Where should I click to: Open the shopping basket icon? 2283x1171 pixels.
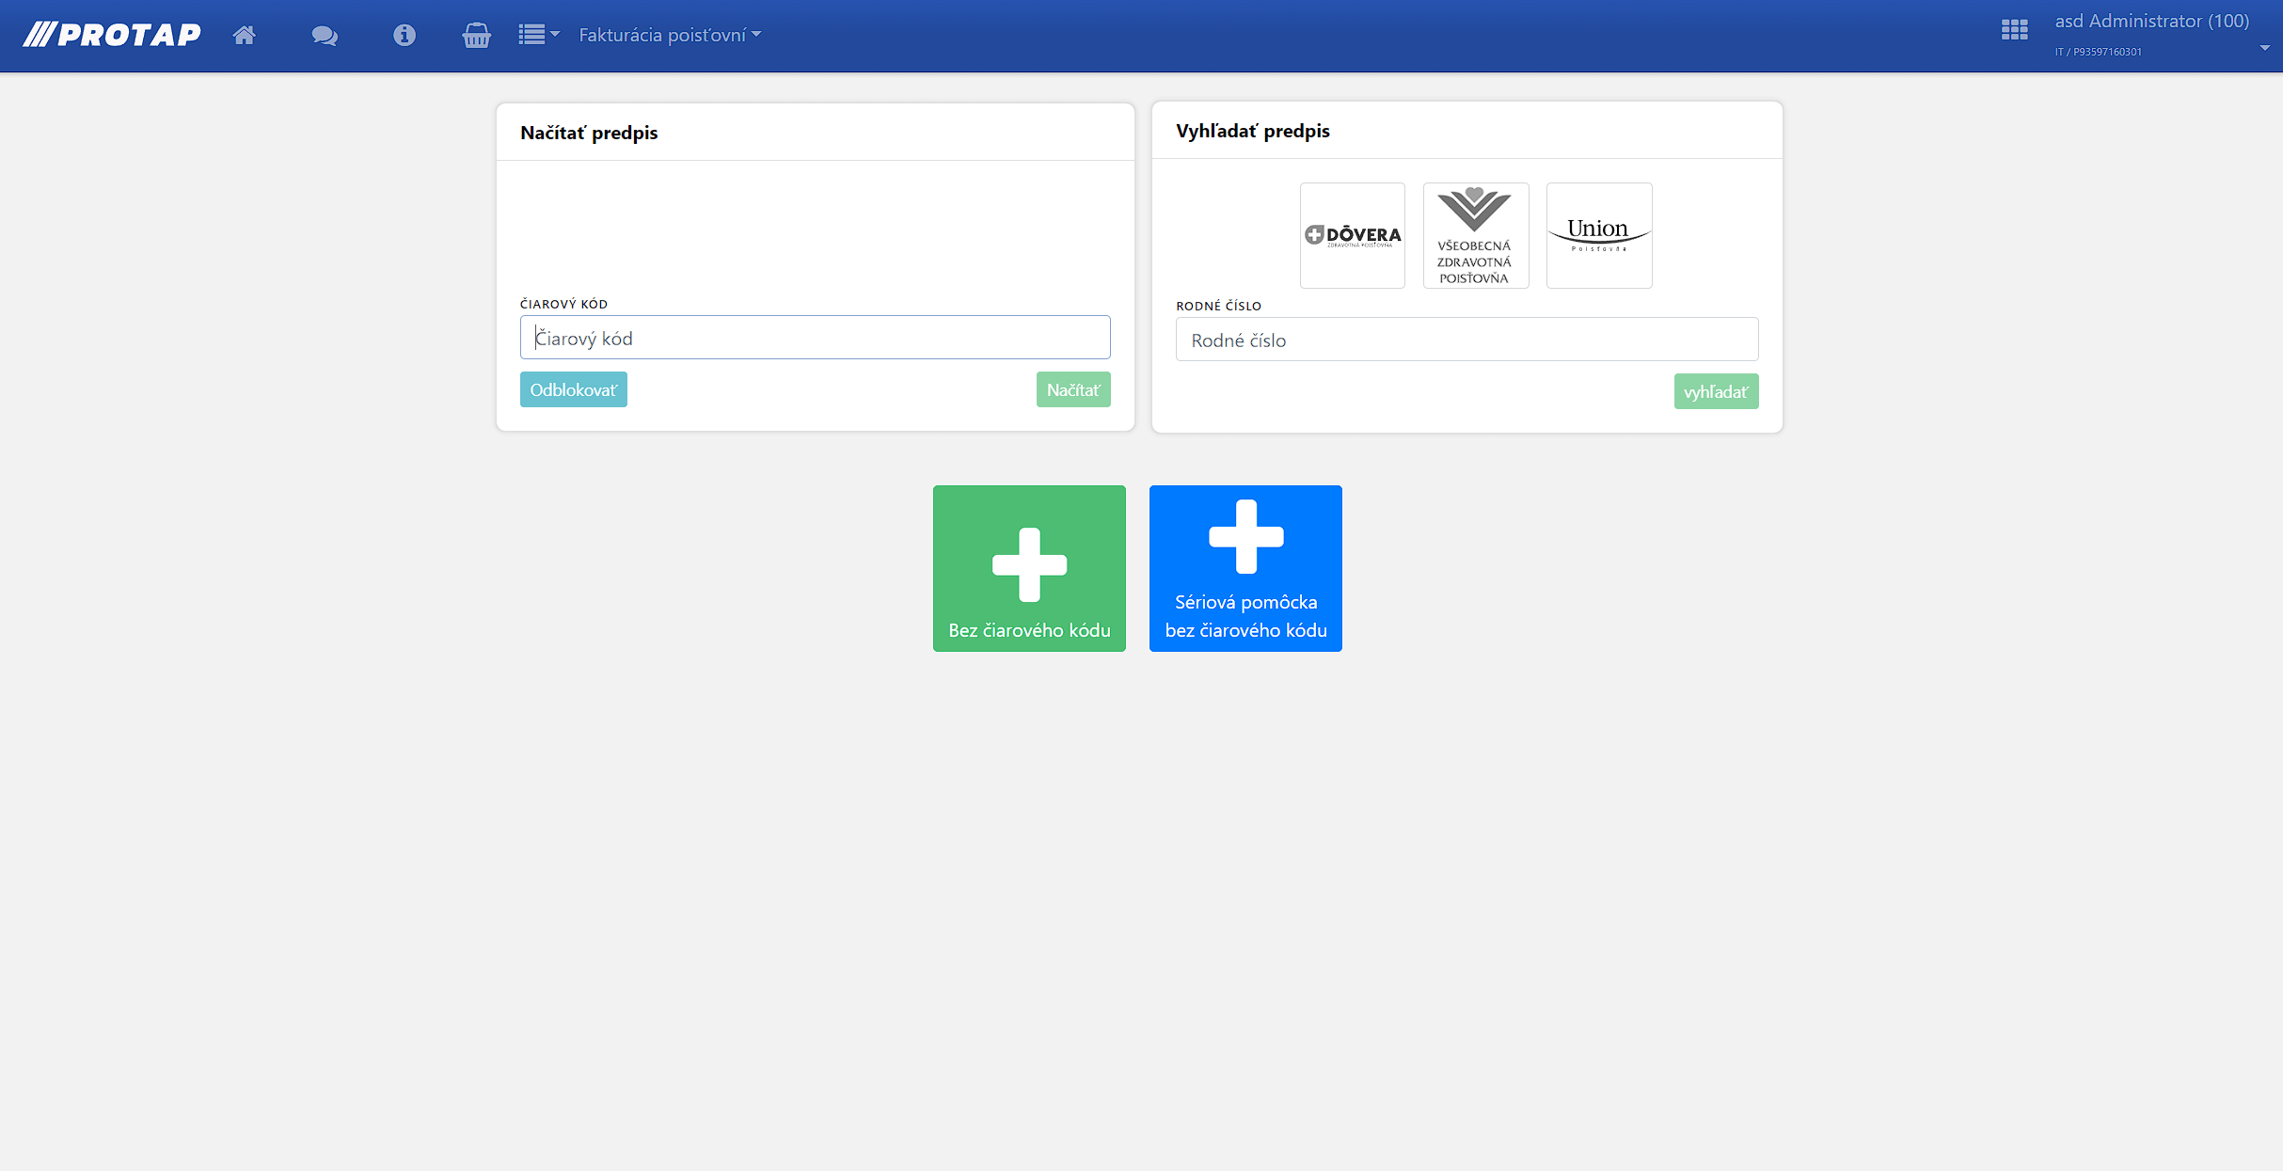tap(476, 35)
